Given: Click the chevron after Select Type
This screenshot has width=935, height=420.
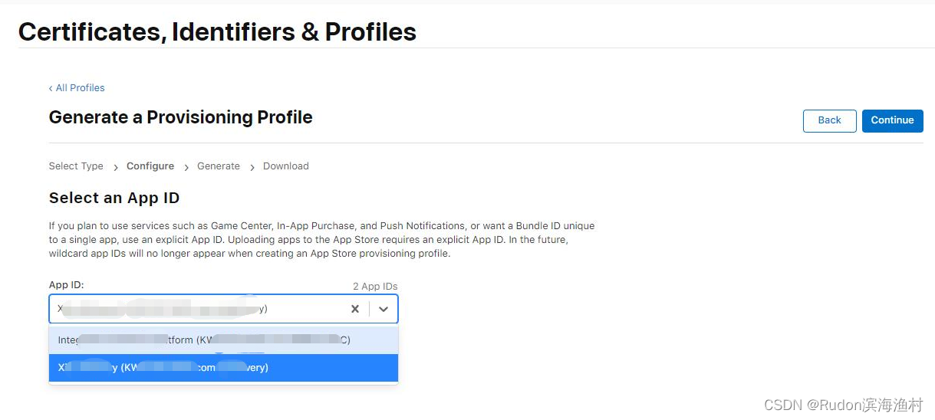Looking at the screenshot, I should pos(116,167).
